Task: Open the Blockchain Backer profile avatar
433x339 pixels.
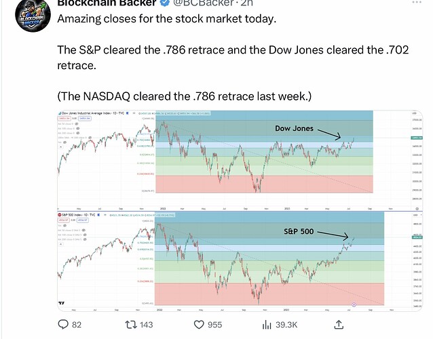Action: tap(33, 15)
